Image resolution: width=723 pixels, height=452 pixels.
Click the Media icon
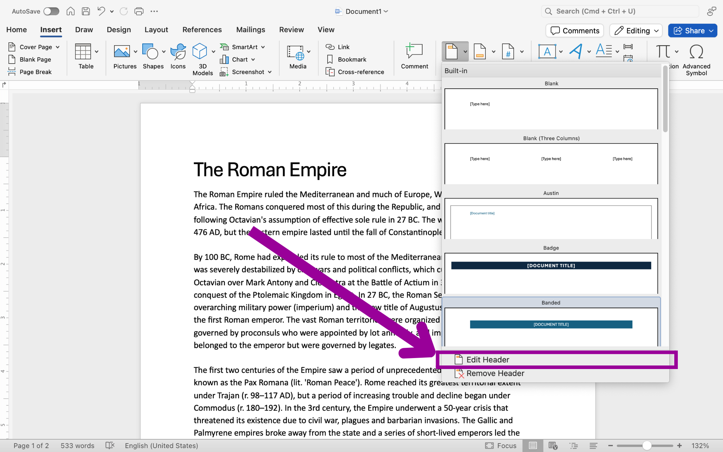coord(295,52)
